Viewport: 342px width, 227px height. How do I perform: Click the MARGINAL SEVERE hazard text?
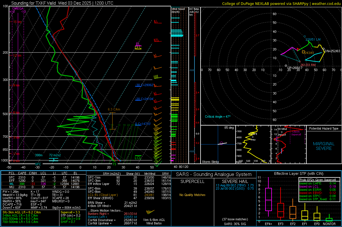[x=324, y=146]
